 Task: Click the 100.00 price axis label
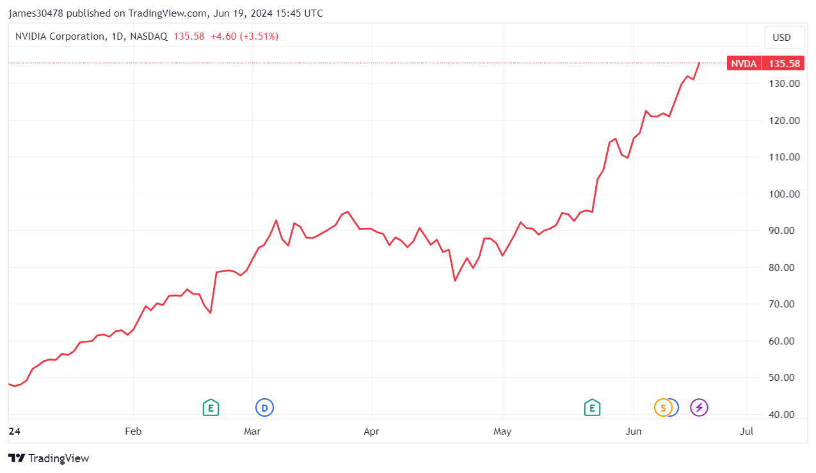784,194
